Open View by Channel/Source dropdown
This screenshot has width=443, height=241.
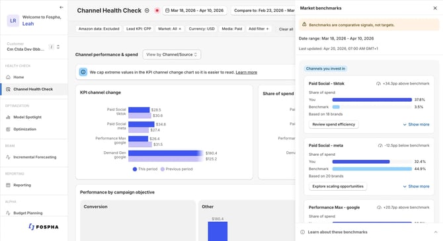point(172,54)
